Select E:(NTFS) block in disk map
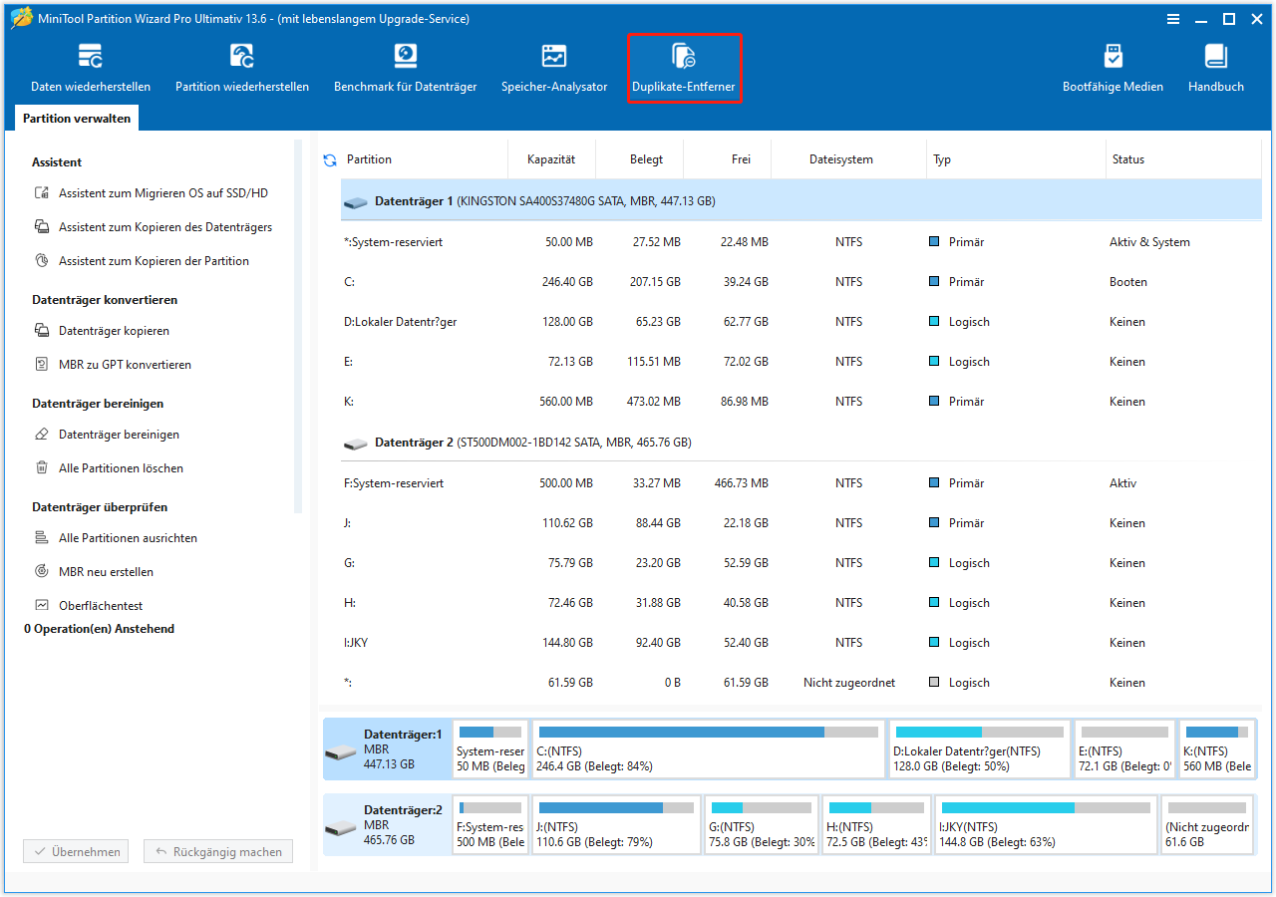This screenshot has width=1276, height=897. click(x=1123, y=748)
